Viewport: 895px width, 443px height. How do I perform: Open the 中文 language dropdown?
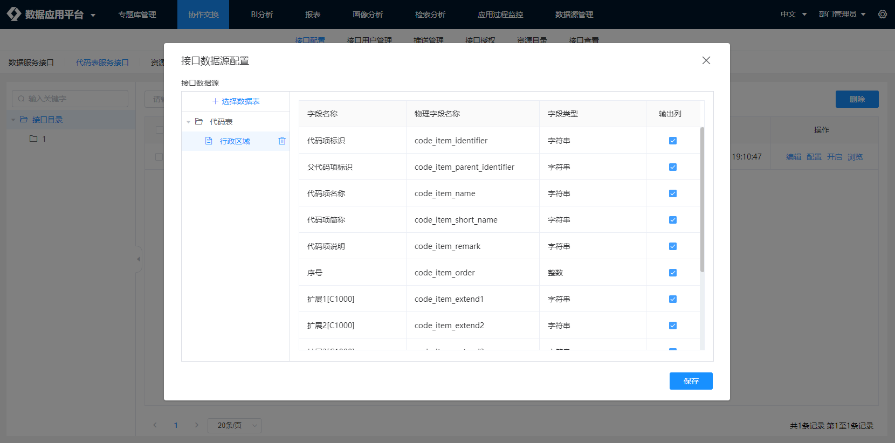793,15
